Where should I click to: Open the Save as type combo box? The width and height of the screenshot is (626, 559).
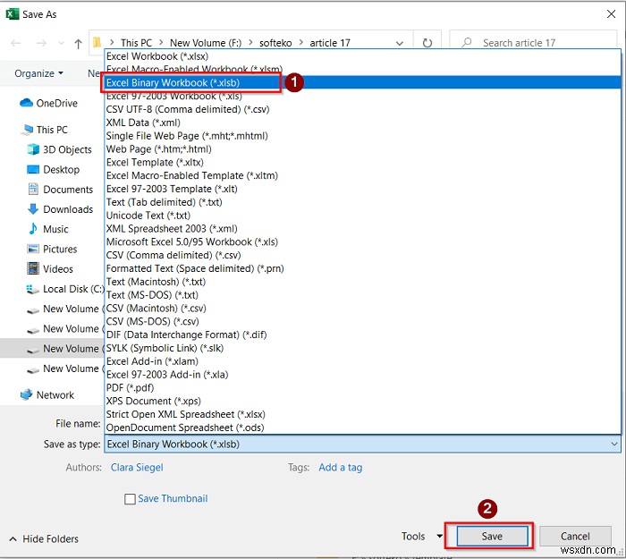click(x=362, y=444)
